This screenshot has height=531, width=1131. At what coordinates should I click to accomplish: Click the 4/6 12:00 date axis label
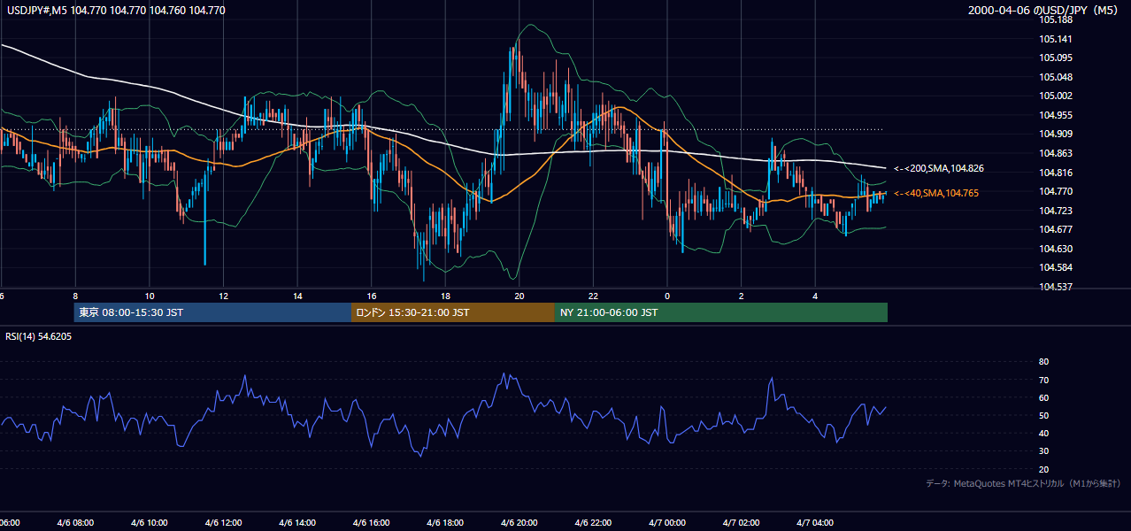point(223,523)
